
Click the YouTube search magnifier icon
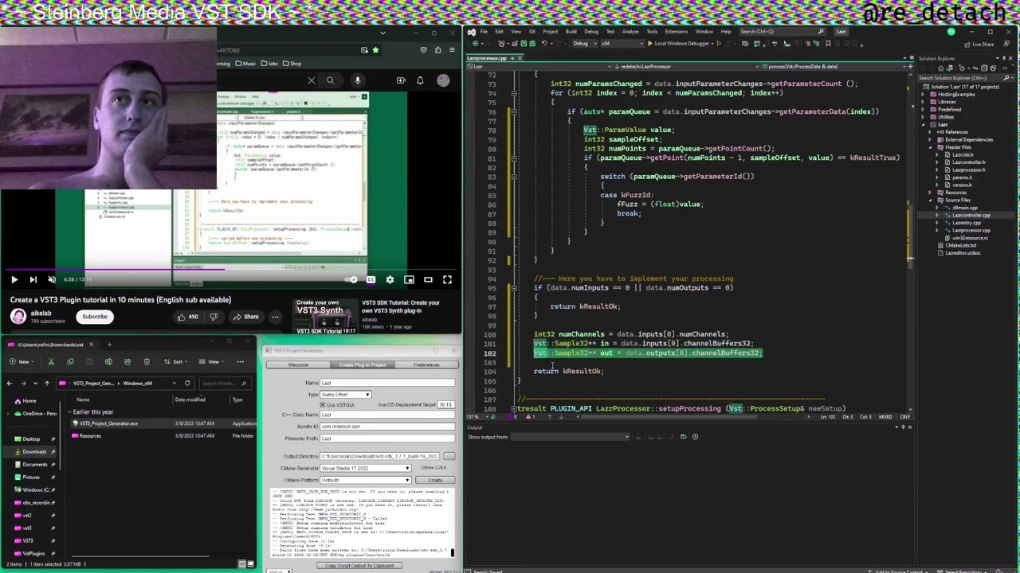click(331, 80)
